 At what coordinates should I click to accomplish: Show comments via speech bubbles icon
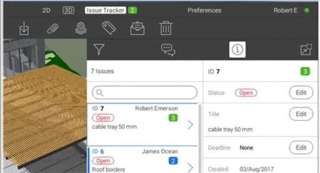[168, 50]
